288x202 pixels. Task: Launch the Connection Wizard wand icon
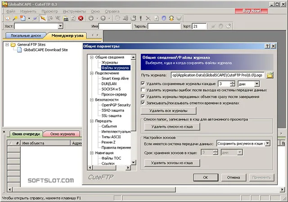click(15, 18)
